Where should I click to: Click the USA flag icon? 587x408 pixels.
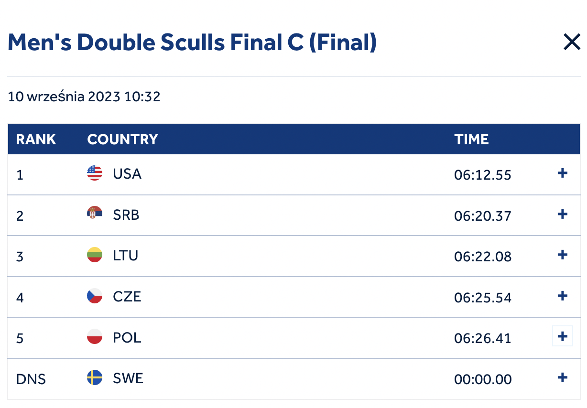(95, 173)
